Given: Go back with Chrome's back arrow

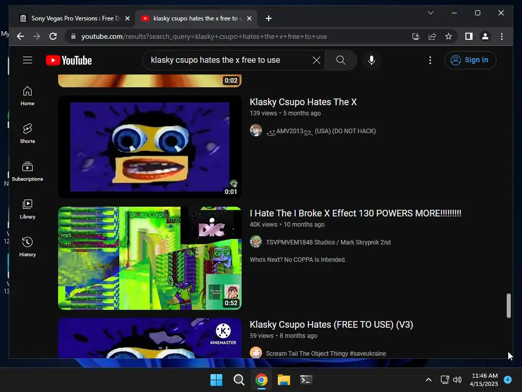Looking at the screenshot, I should click(x=20, y=36).
